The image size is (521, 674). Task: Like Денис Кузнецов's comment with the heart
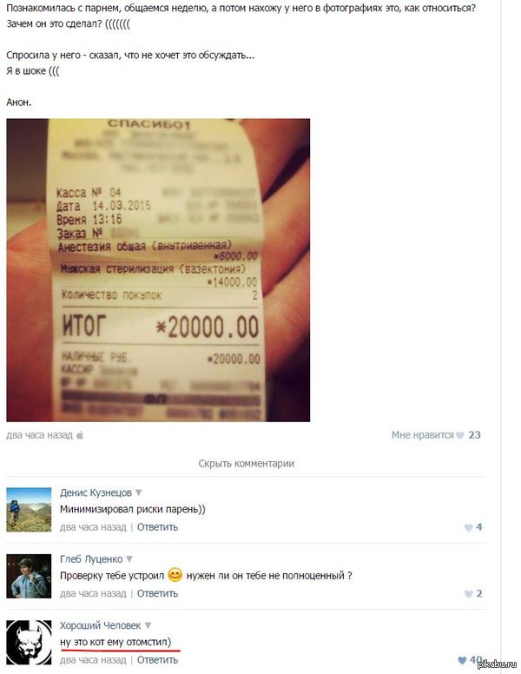(468, 527)
